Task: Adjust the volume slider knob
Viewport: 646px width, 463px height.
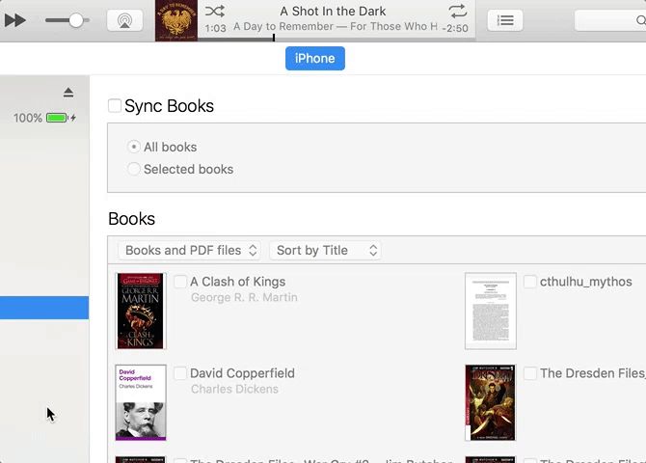Action: [76, 20]
